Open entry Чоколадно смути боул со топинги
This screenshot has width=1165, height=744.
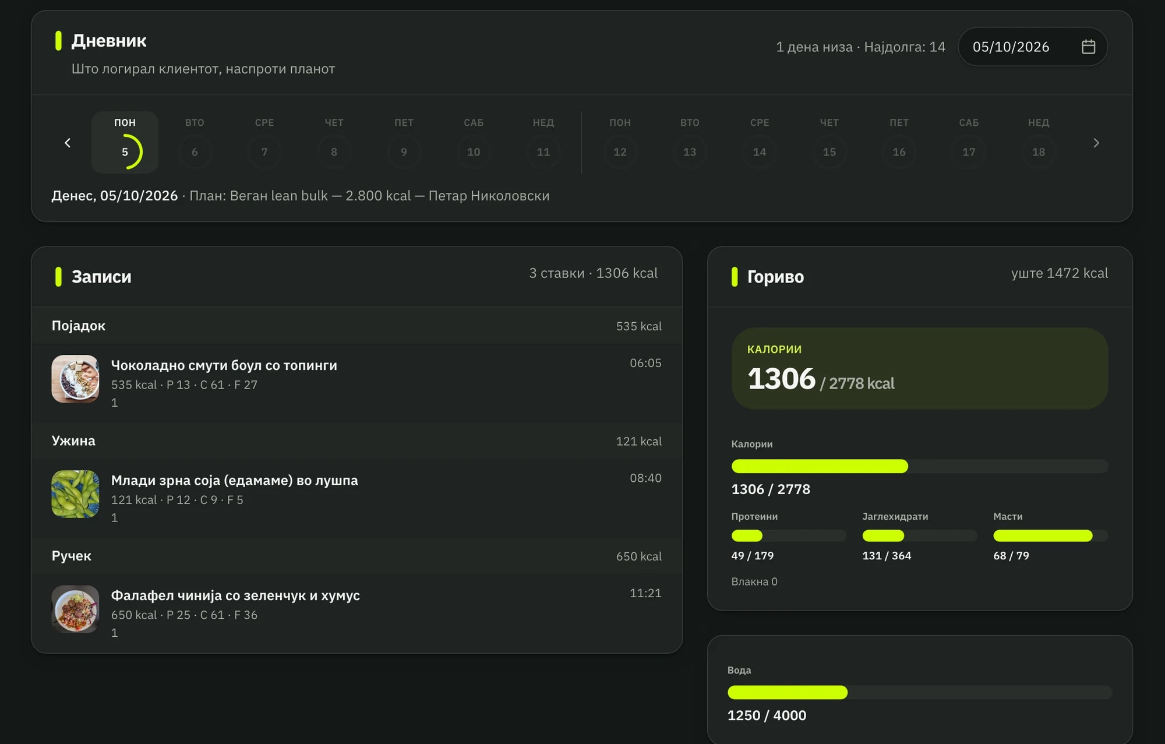356,382
